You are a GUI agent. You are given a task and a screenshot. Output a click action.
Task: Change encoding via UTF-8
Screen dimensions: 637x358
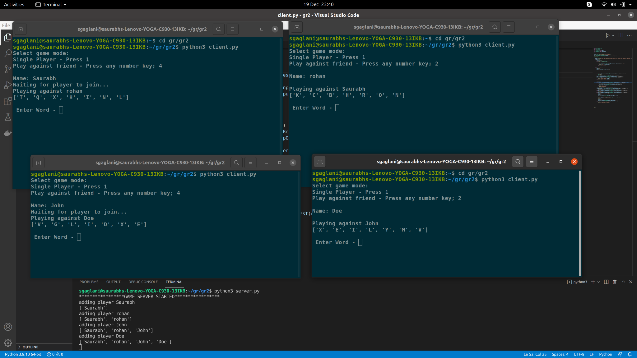pyautogui.click(x=579, y=354)
